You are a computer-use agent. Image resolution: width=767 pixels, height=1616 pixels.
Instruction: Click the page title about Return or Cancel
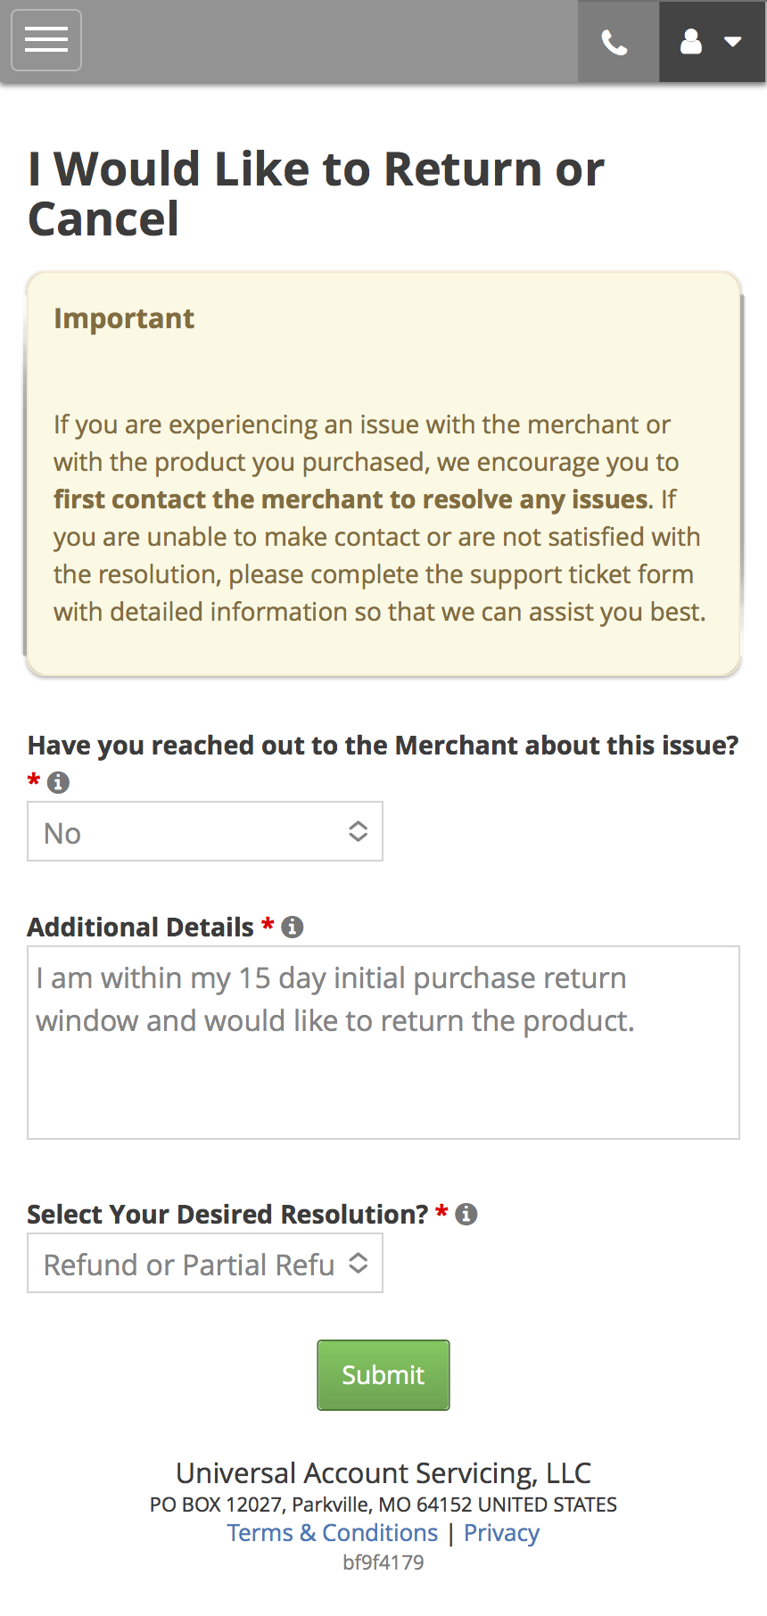pos(317,194)
